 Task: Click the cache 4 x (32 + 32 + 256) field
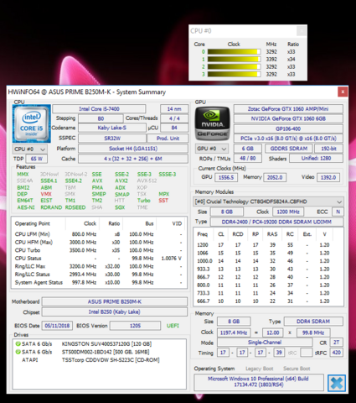(133, 159)
